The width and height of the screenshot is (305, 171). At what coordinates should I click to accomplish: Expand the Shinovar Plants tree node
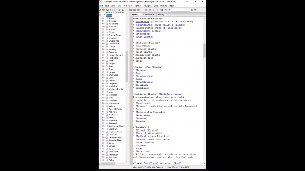click(x=103, y=140)
